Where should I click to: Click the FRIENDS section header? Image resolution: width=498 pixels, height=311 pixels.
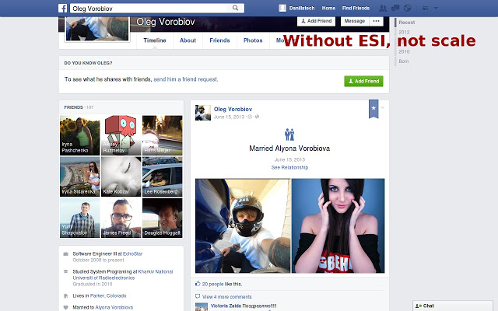click(x=73, y=107)
